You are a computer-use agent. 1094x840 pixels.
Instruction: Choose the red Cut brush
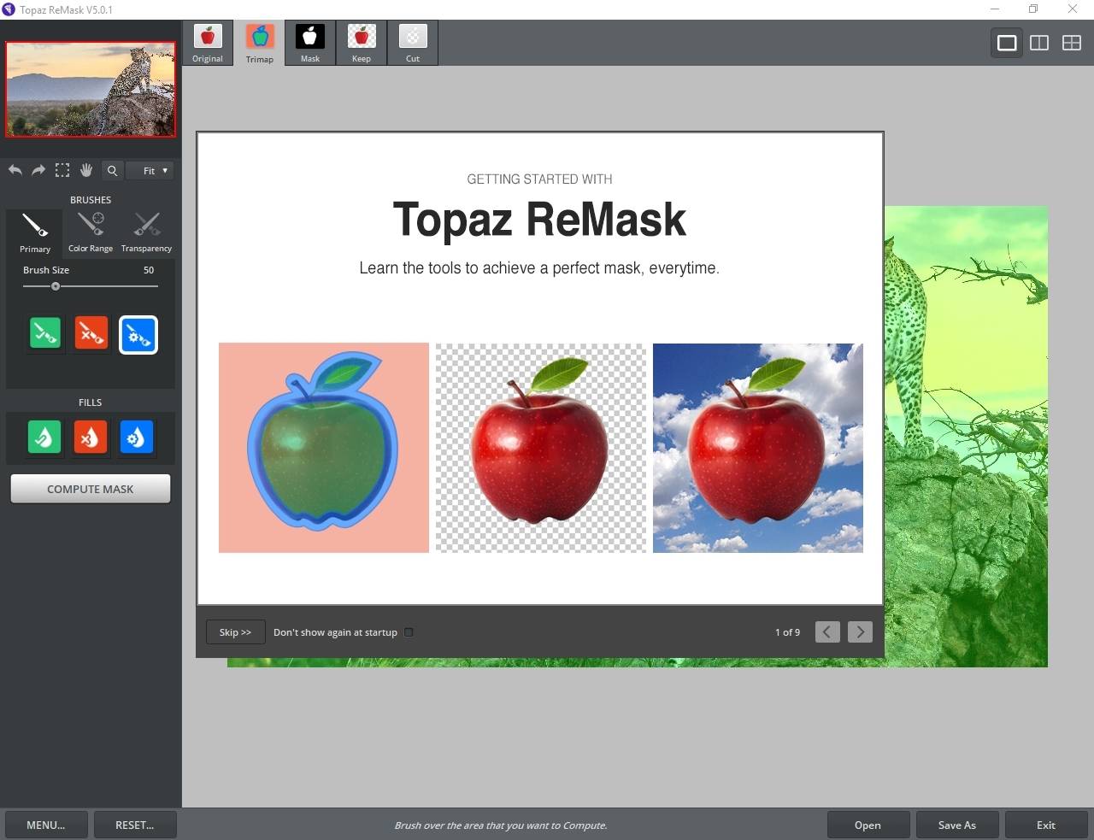tap(91, 333)
